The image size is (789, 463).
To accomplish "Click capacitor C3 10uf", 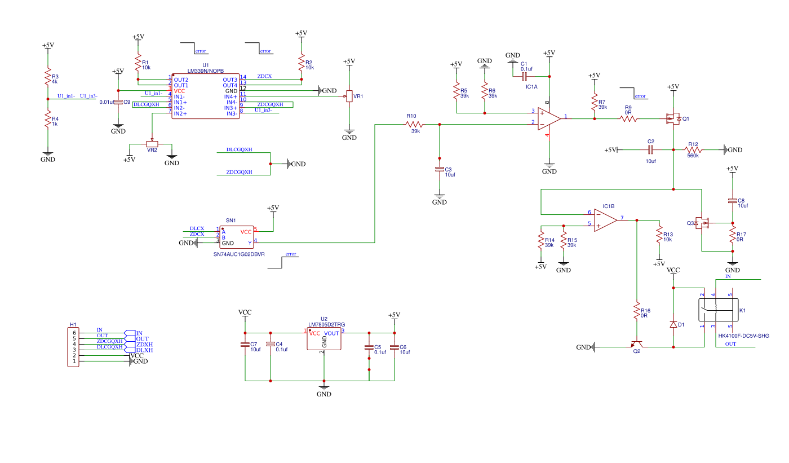I will pyautogui.click(x=440, y=169).
